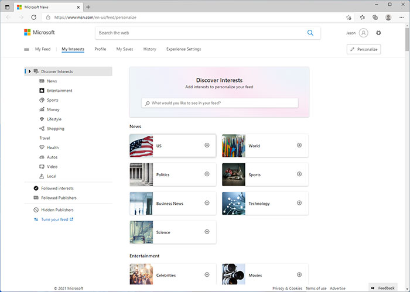Viewport: 410px width, 292px height.
Task: Click the blue web search magnifier icon
Action: tap(310, 33)
